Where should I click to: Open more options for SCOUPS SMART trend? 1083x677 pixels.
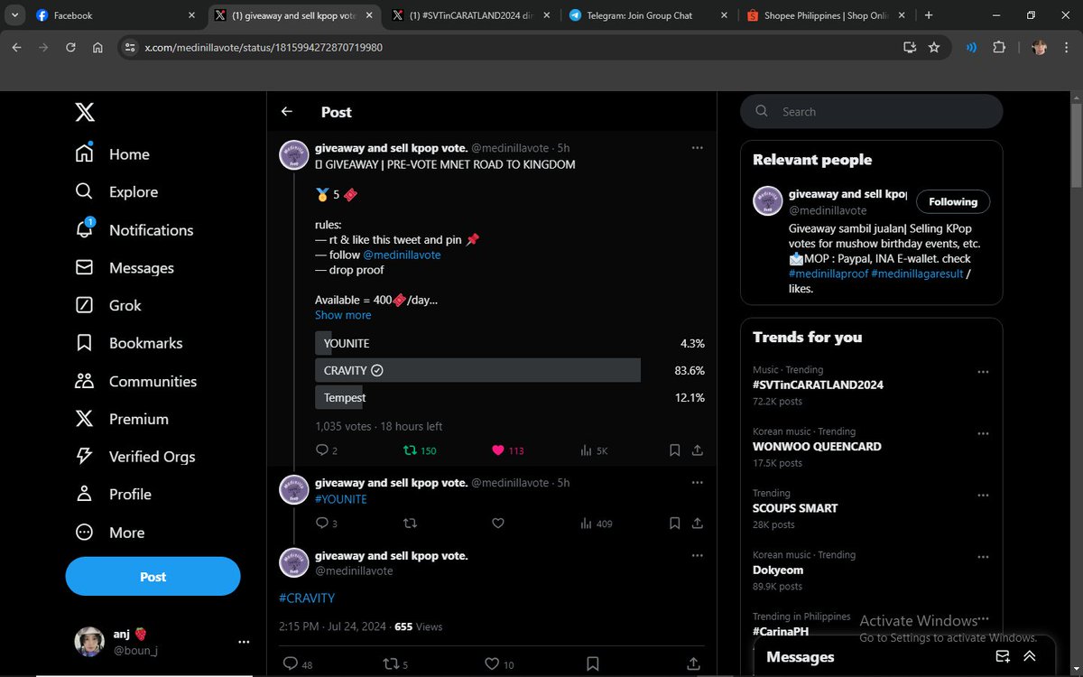point(983,495)
